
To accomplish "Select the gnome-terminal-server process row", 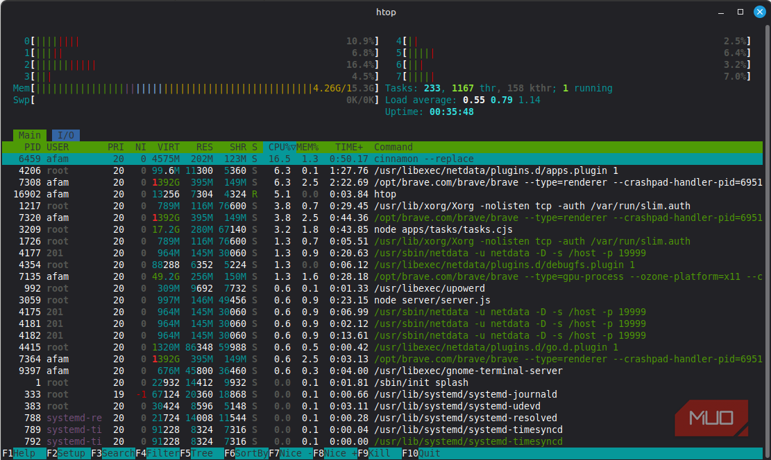I will tap(382, 371).
